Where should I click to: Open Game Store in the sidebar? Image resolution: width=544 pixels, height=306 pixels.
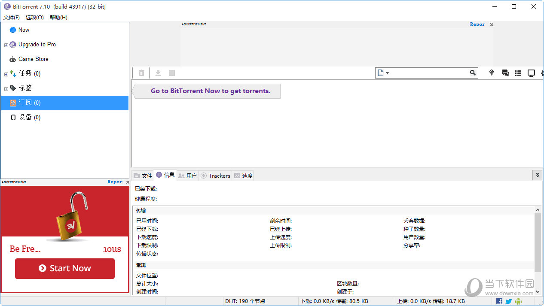tap(65, 59)
